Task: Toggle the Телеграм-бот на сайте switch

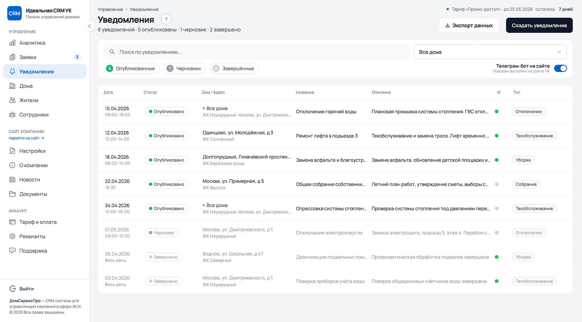Action: (560, 68)
